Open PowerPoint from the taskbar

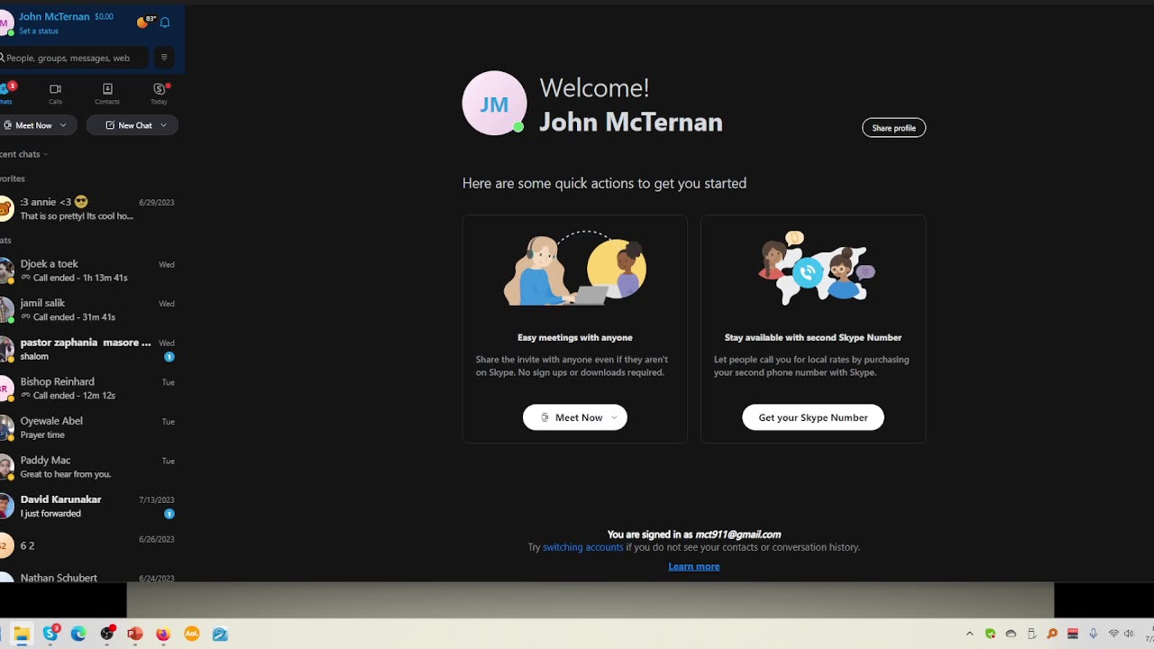[135, 634]
